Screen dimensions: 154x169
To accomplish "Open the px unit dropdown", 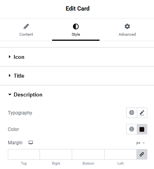I will [141, 143].
